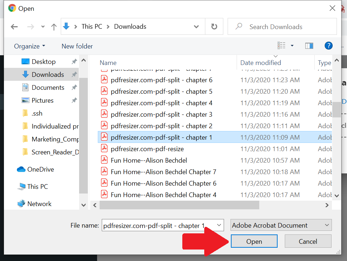Click the Back navigation arrow
The image size is (347, 261).
14,27
